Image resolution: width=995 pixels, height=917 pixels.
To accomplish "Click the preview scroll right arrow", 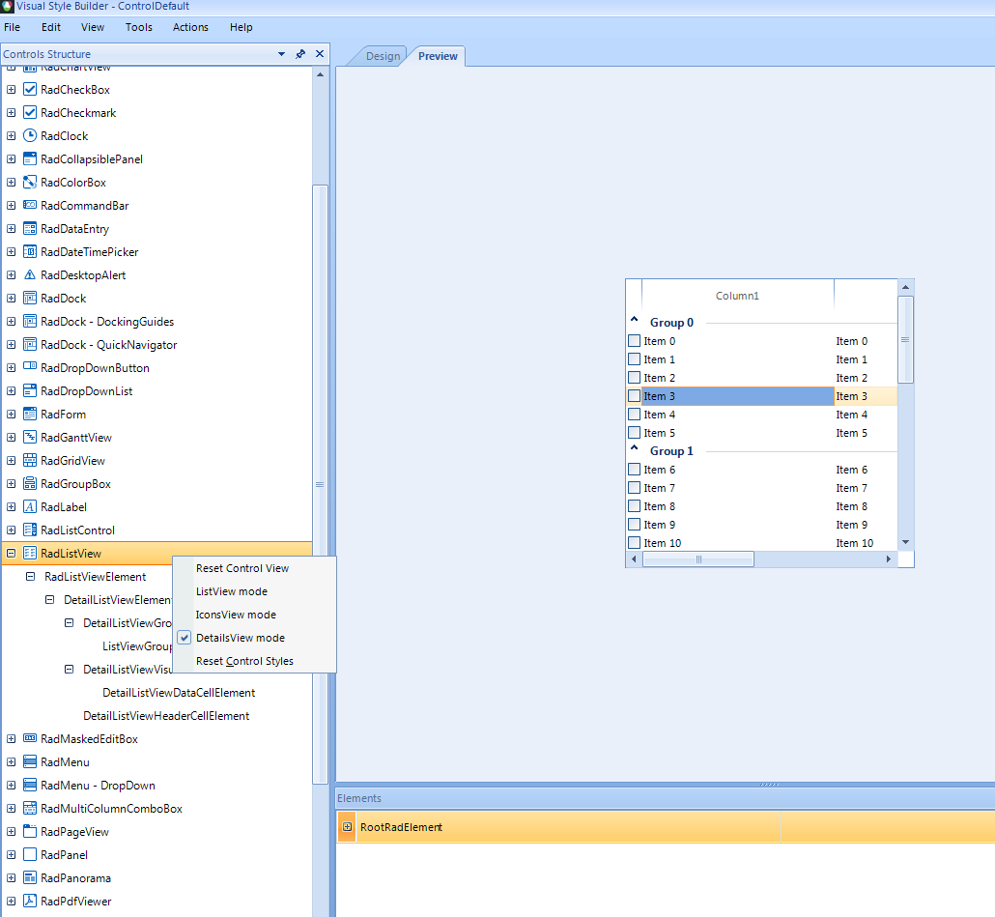I will 889,559.
